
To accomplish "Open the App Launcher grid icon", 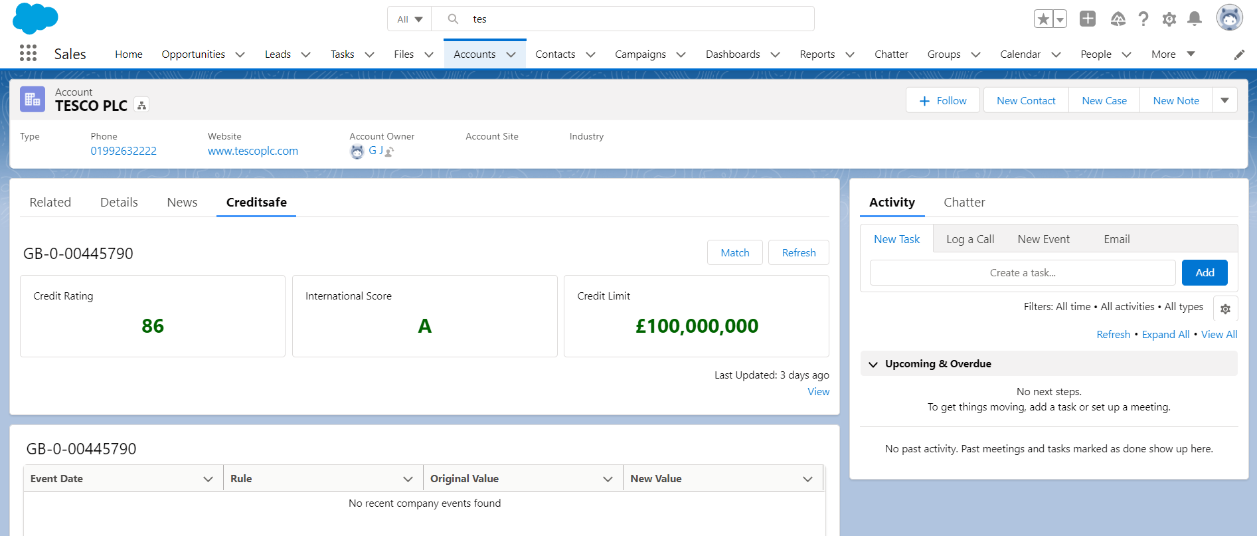I will point(28,53).
